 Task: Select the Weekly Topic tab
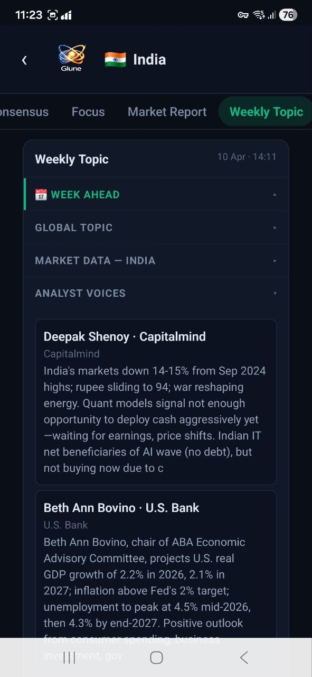266,112
